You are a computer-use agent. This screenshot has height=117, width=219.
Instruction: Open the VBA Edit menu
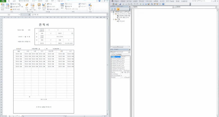coord(123,1)
